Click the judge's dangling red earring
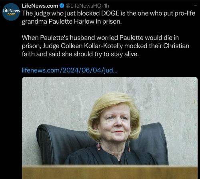200x179 pixels. [x=98, y=144]
